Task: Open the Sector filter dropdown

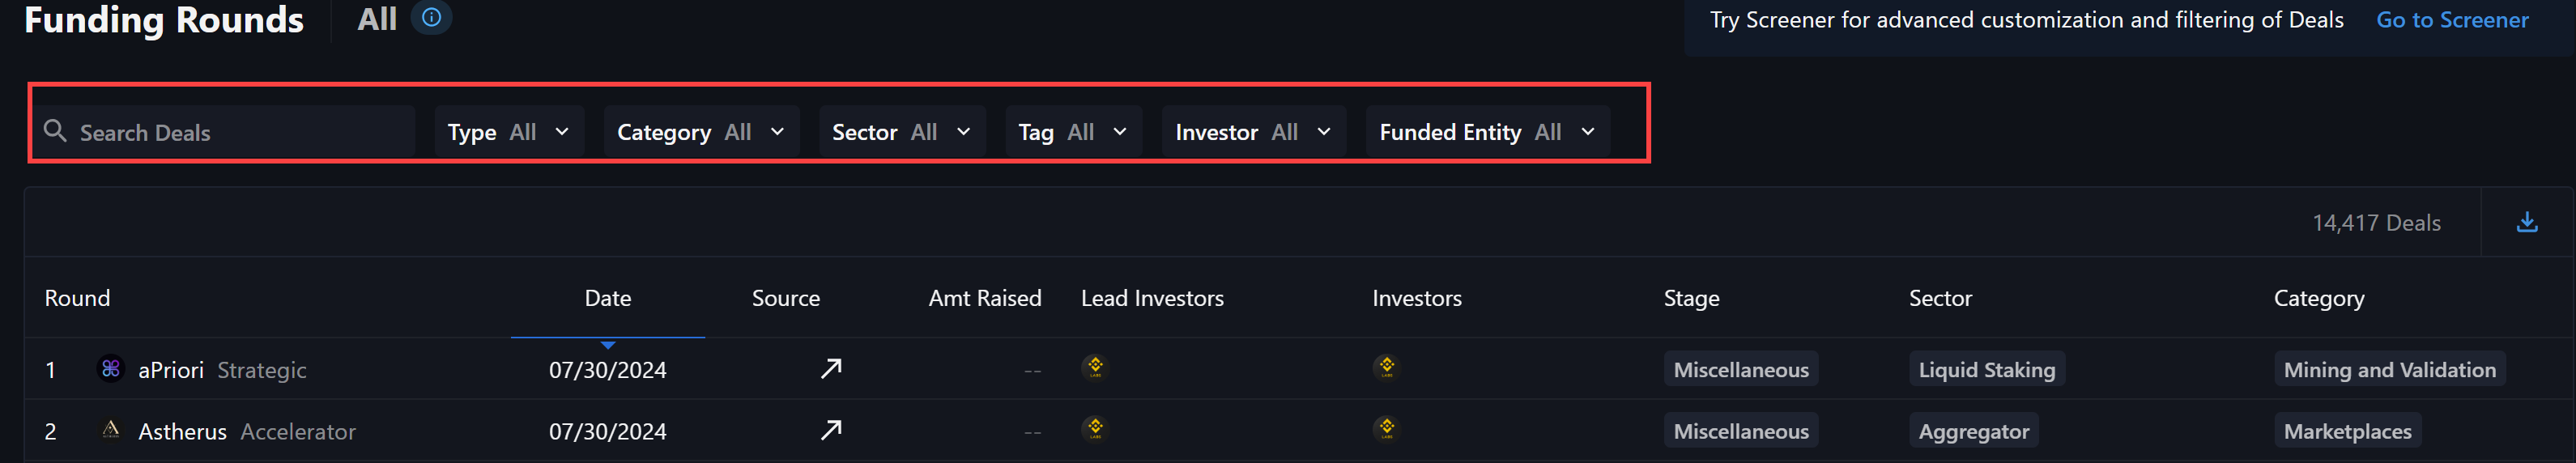Action: click(x=902, y=132)
